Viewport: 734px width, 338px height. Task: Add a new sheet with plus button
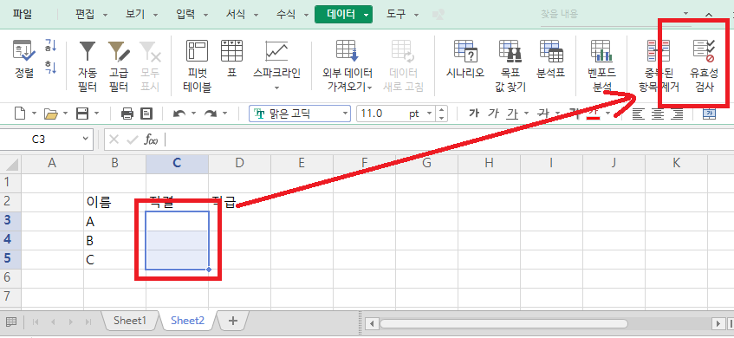232,321
